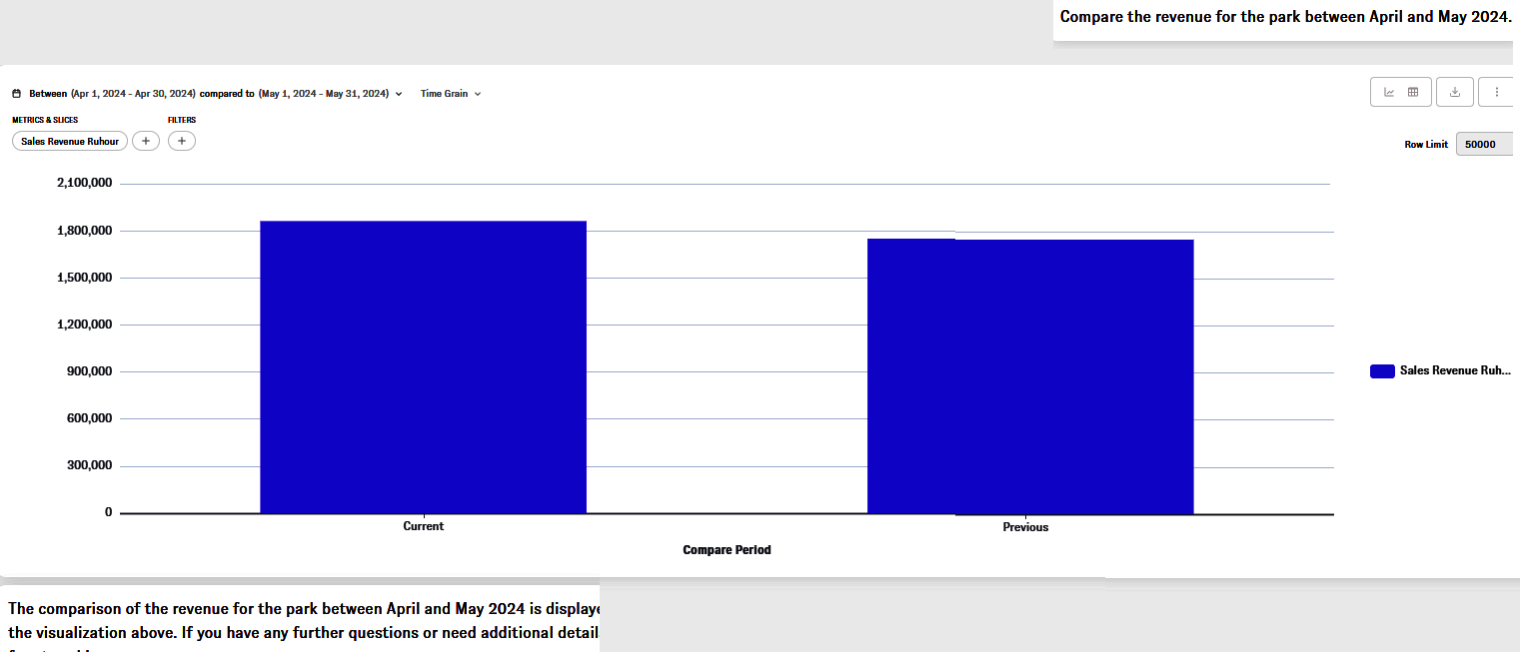Select the Sales Revenue Ruhour metric chip
Image resolution: width=1520 pixels, height=652 pixels.
70,142
